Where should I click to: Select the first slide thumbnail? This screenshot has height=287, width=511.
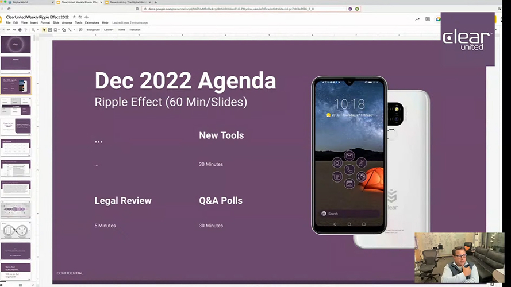16,45
